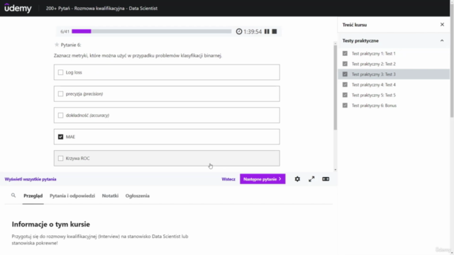Check the Krzywa ROC answer
The width and height of the screenshot is (454, 255).
pos(60,158)
